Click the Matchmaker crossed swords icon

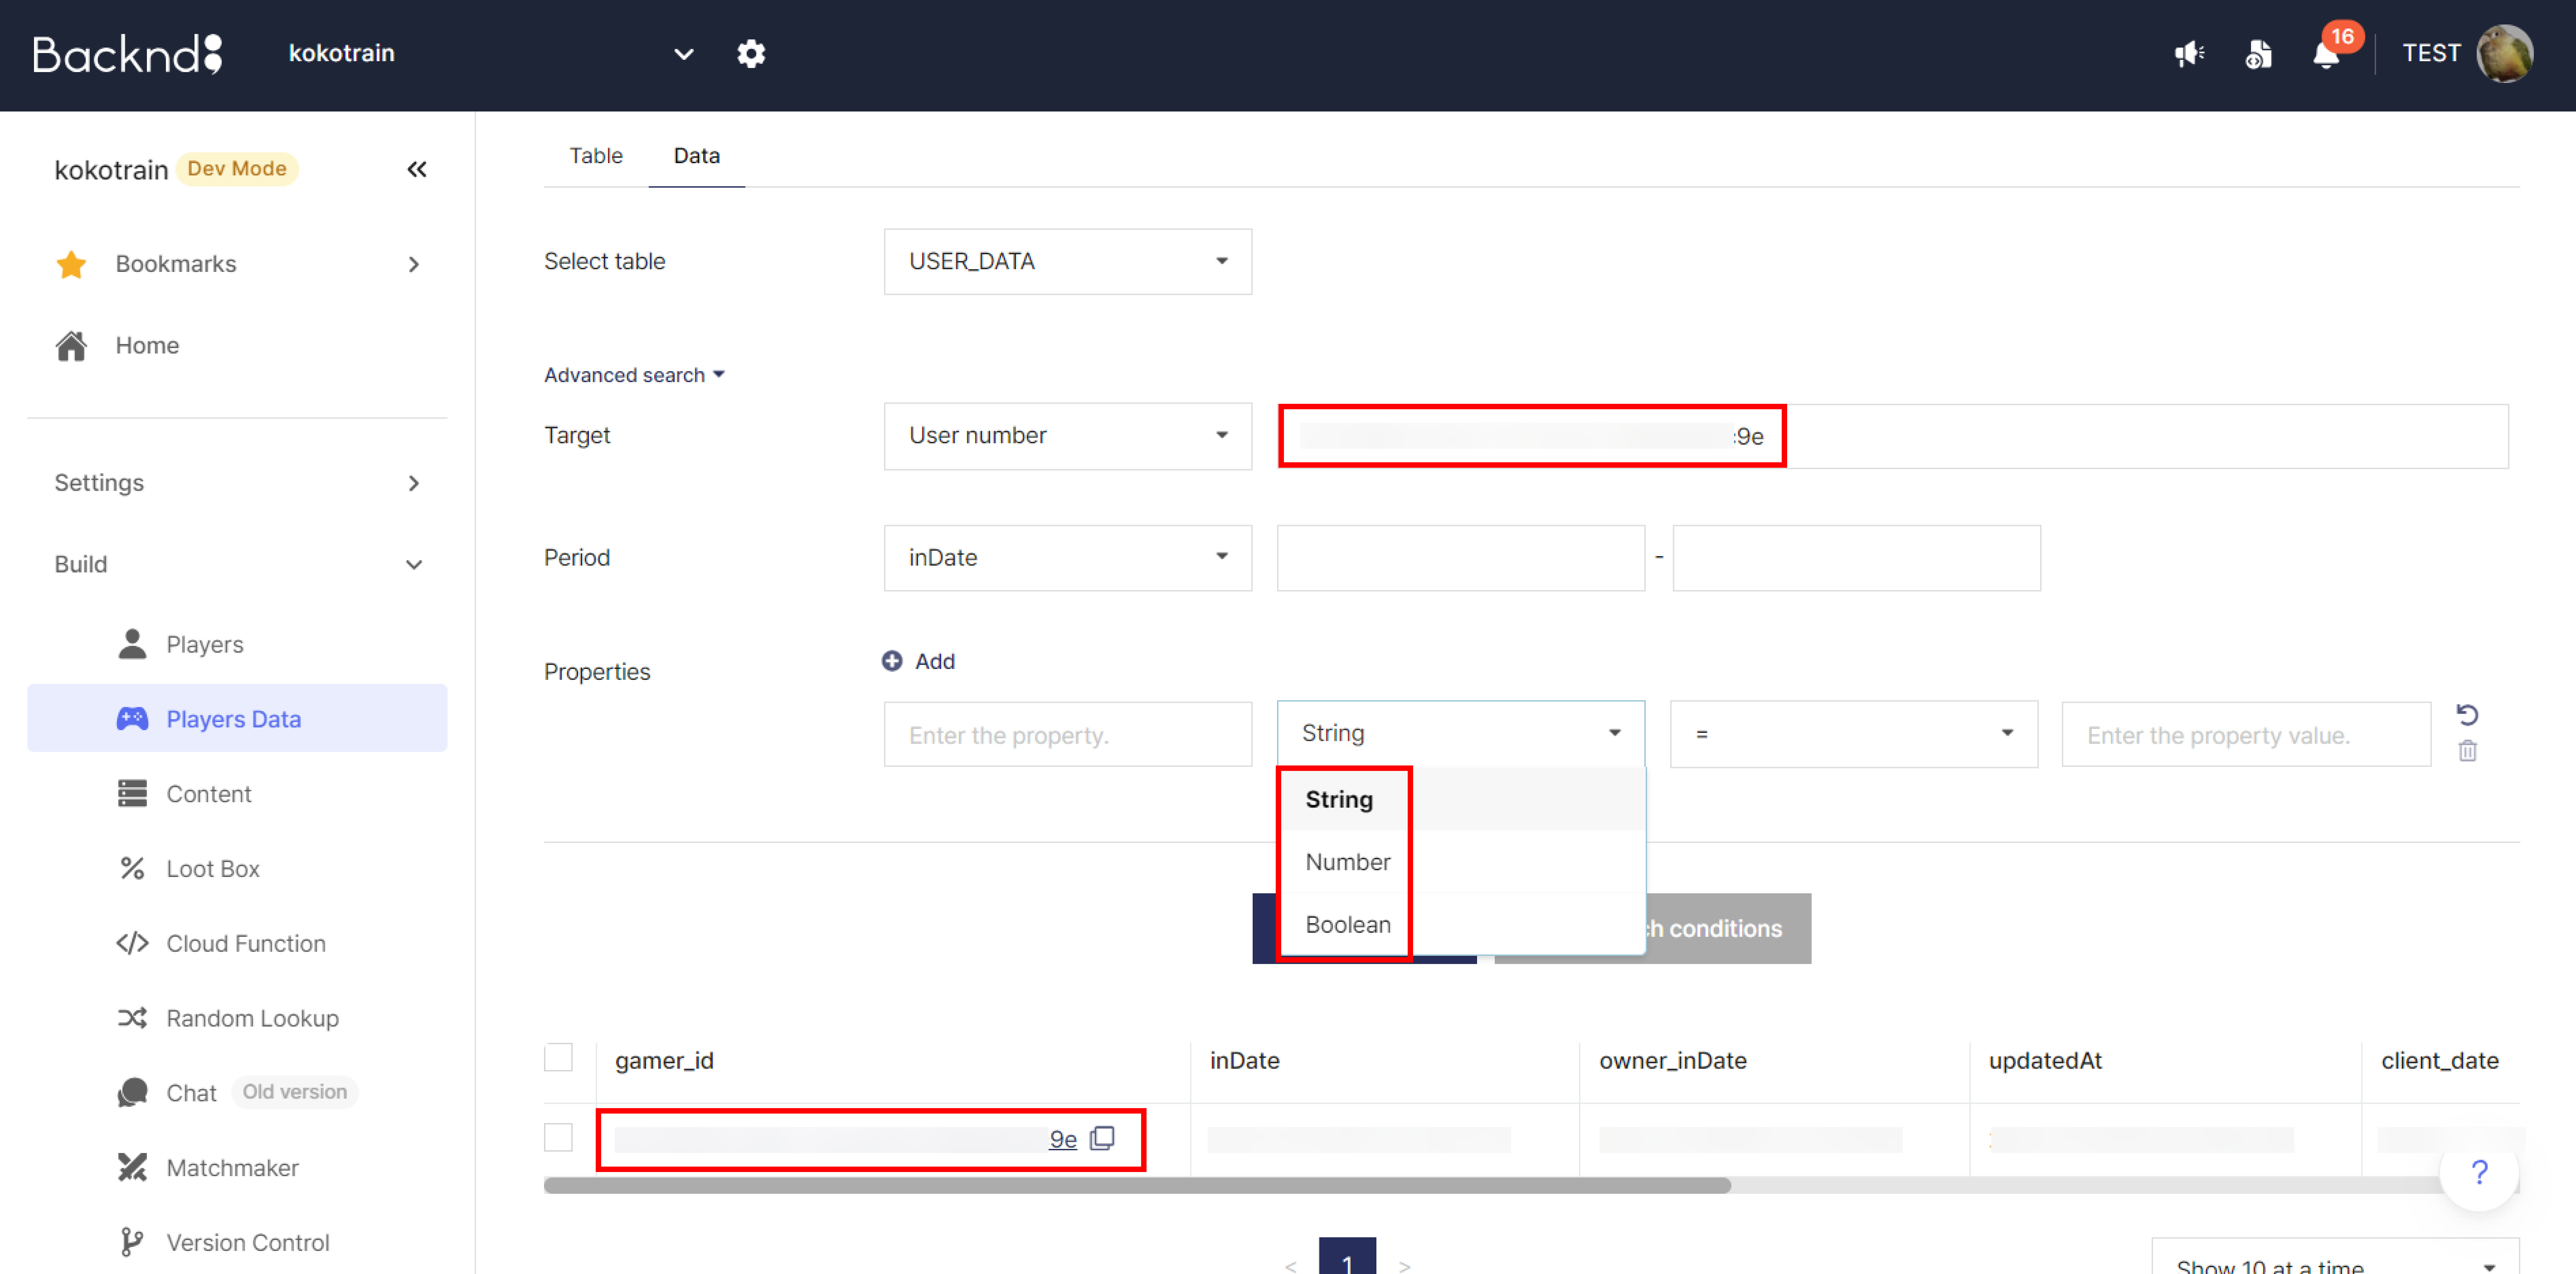[132, 1167]
